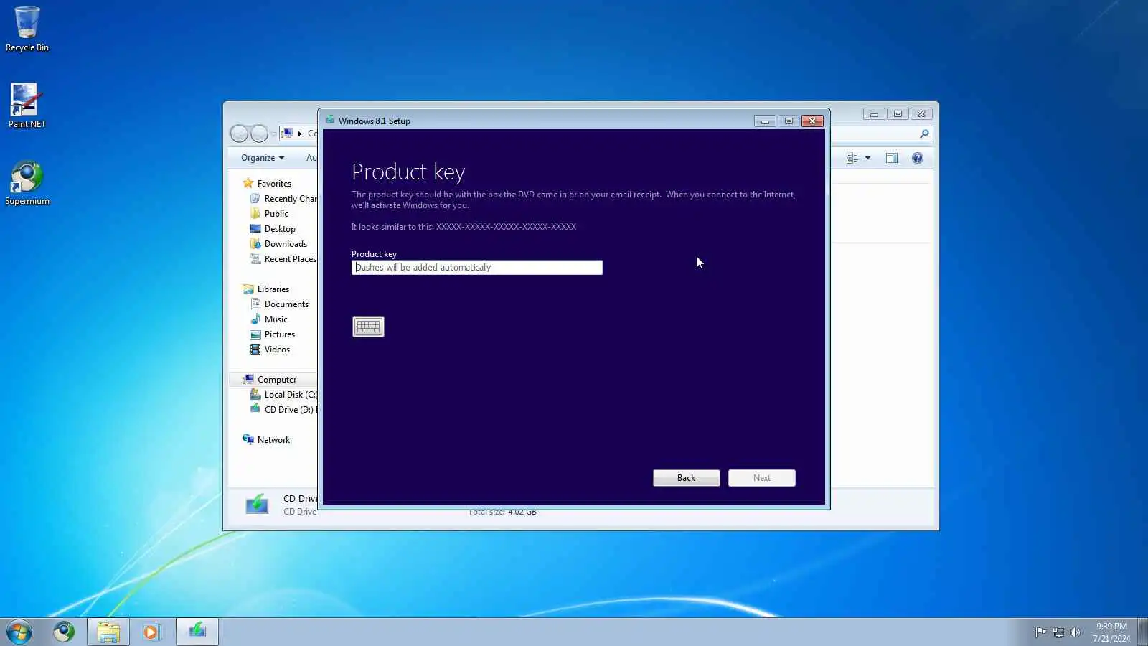1148x646 pixels.
Task: Open Action Center flag in tray
Action: tap(1040, 632)
